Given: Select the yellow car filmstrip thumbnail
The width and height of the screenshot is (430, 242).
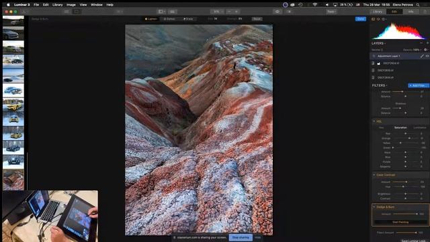Looking at the screenshot, I should (x=13, y=105).
